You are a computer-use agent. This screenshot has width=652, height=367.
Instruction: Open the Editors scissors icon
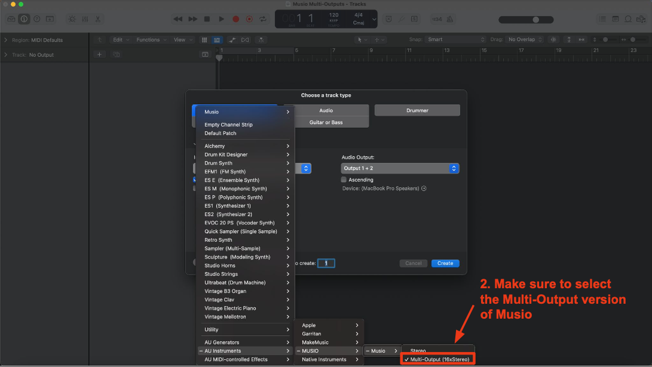98,19
